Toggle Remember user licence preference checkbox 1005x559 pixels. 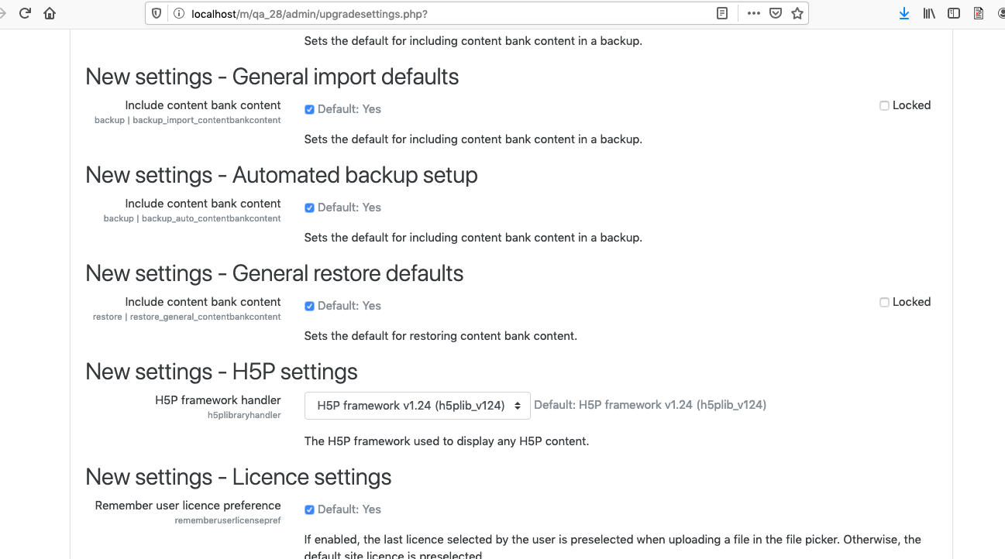point(309,510)
